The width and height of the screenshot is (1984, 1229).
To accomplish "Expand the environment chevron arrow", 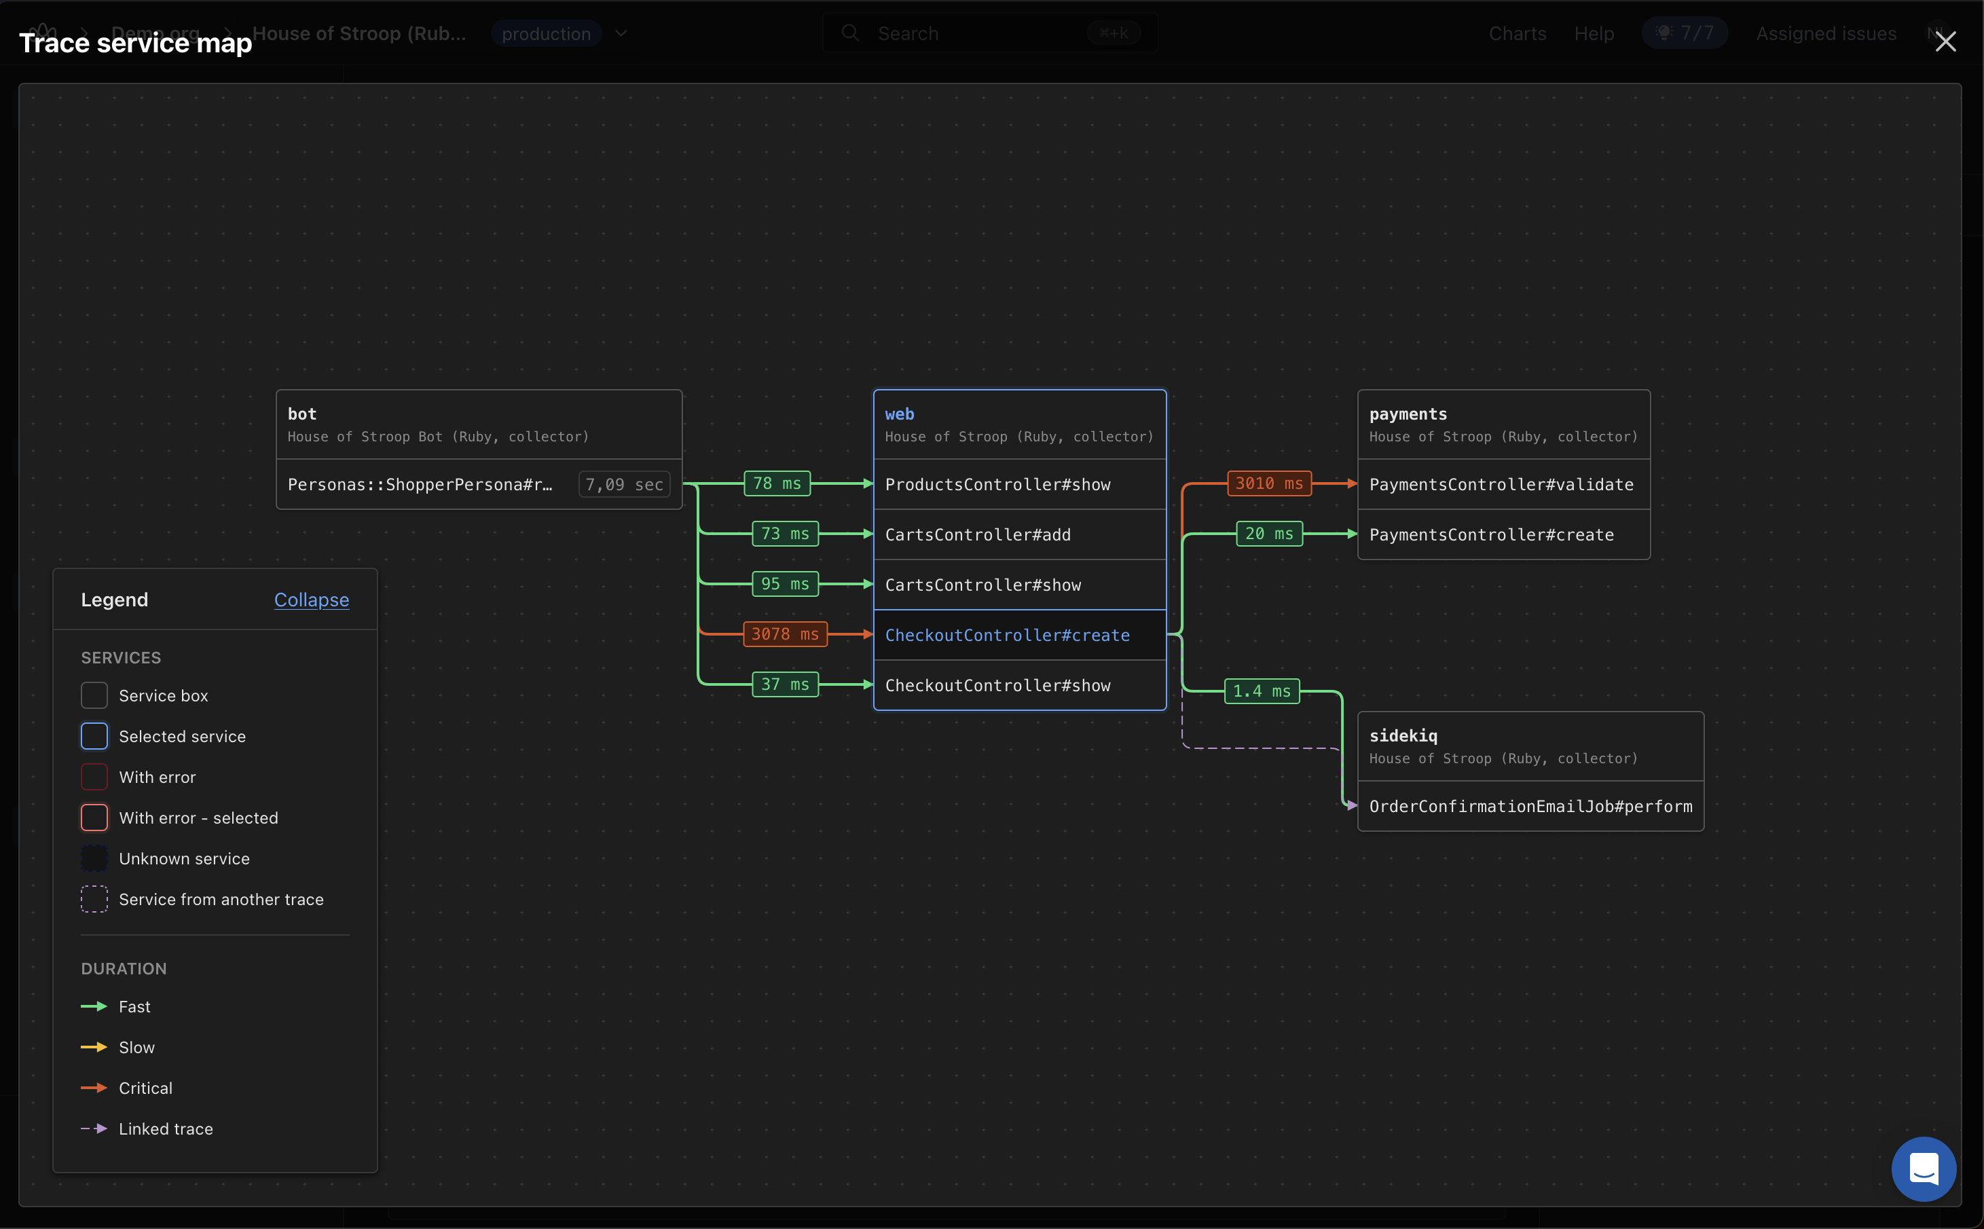I will point(621,33).
